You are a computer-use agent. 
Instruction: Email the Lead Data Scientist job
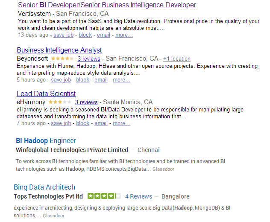pyautogui.click(x=101, y=123)
